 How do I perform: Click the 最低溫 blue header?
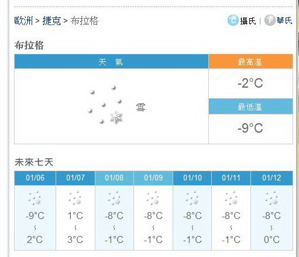pos(250,106)
